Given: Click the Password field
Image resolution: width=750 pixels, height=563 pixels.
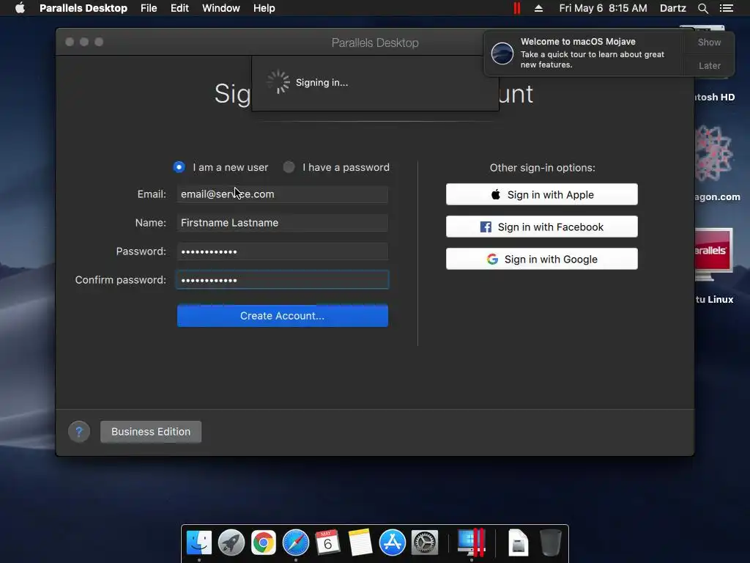Looking at the screenshot, I should [282, 251].
